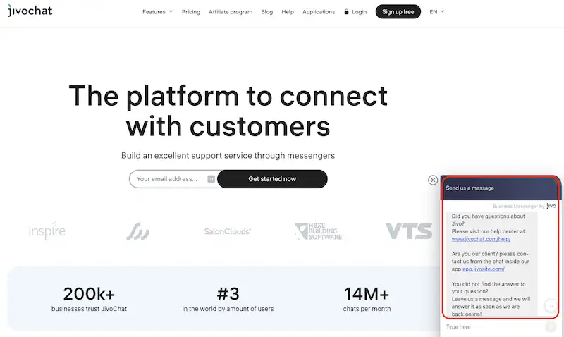Go to Affiliate program
The image size is (564, 337).
231,12
